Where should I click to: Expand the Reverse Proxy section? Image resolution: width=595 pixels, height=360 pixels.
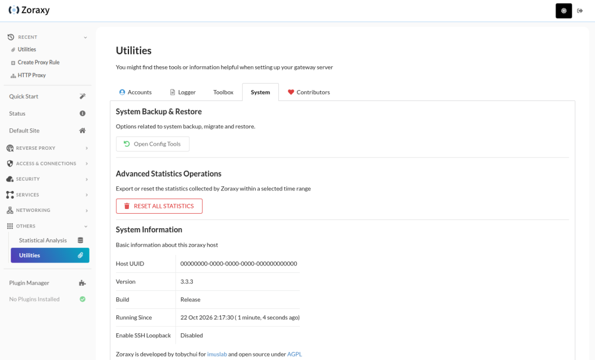coord(87,148)
